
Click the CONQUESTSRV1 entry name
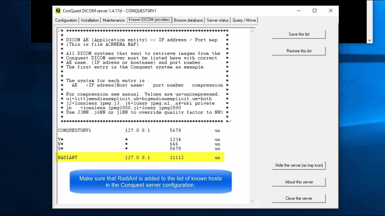click(x=74, y=130)
